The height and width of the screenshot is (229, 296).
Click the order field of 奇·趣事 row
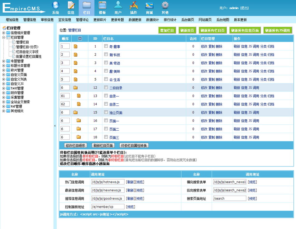tap(65, 46)
